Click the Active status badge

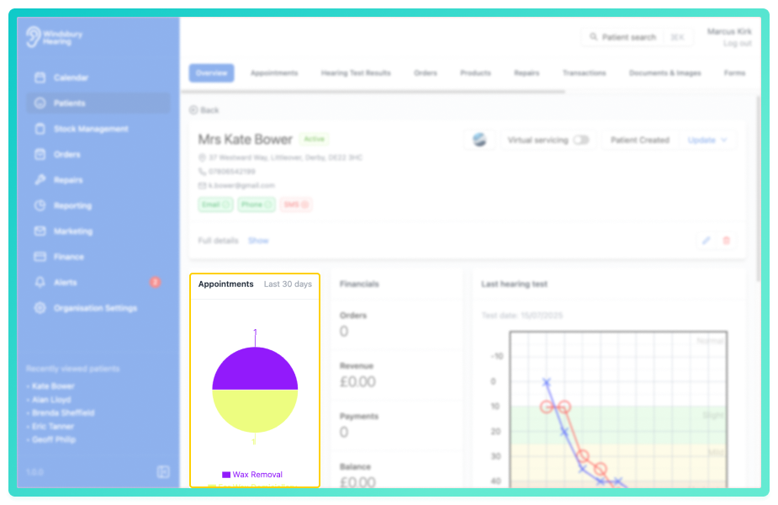tap(314, 139)
